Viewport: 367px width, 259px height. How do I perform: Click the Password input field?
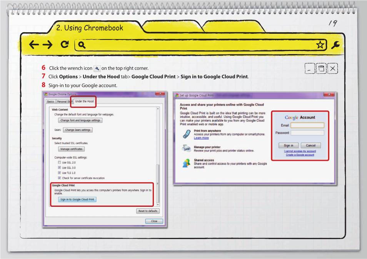point(307,133)
